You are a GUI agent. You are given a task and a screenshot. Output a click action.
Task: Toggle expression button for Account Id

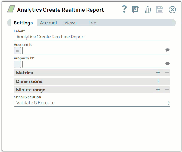[x=17, y=50]
